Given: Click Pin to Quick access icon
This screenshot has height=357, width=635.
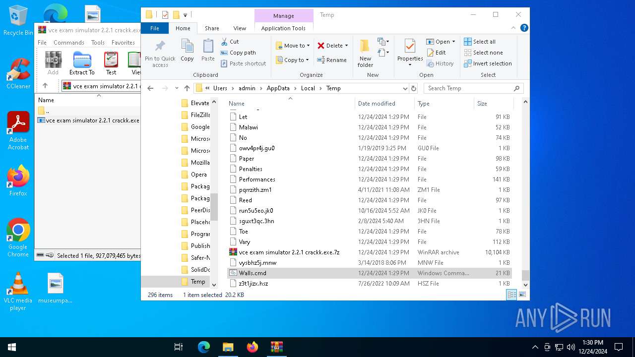Looking at the screenshot, I should [160, 54].
